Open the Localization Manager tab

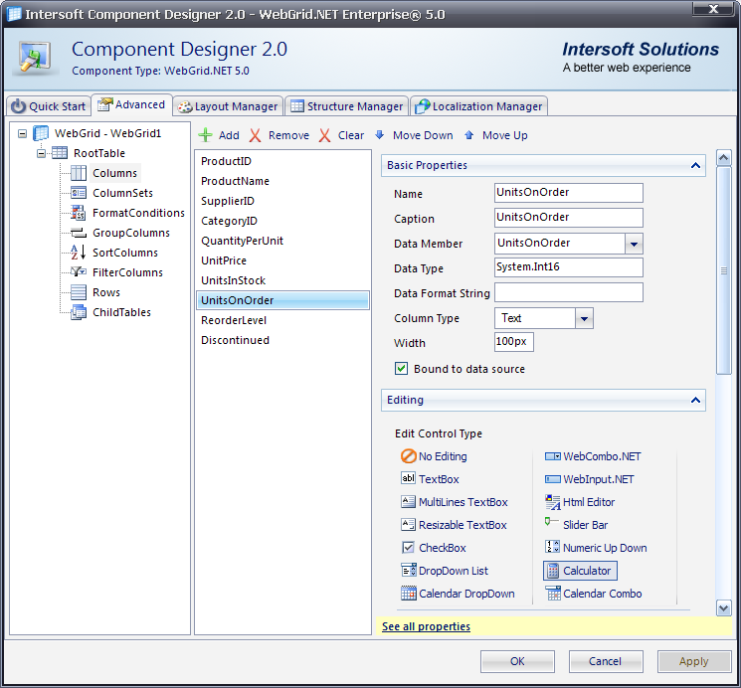[x=478, y=105]
